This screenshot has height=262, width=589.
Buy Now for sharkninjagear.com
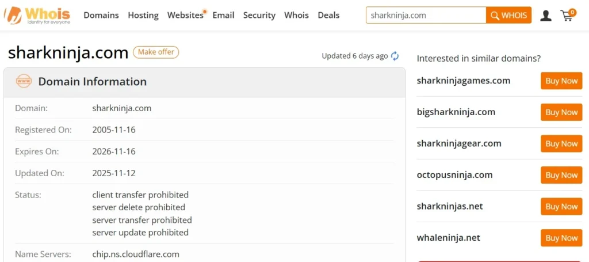pyautogui.click(x=561, y=143)
